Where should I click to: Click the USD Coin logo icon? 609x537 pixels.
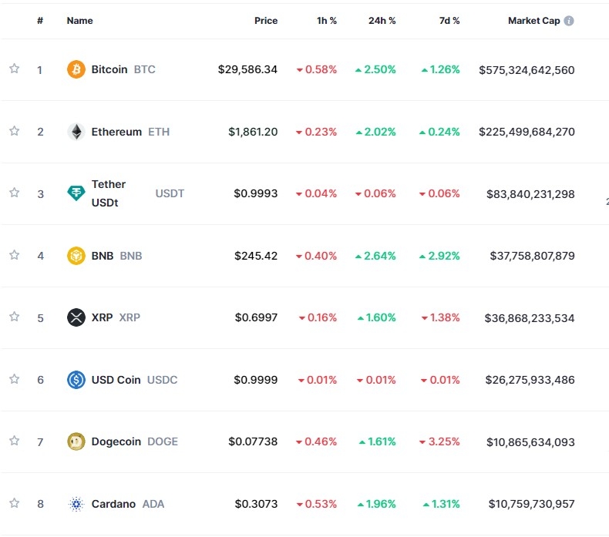point(76,380)
